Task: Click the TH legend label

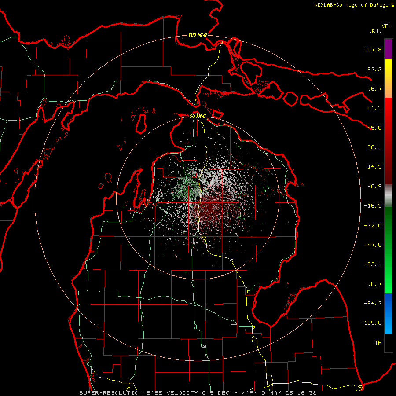Action: (378, 343)
